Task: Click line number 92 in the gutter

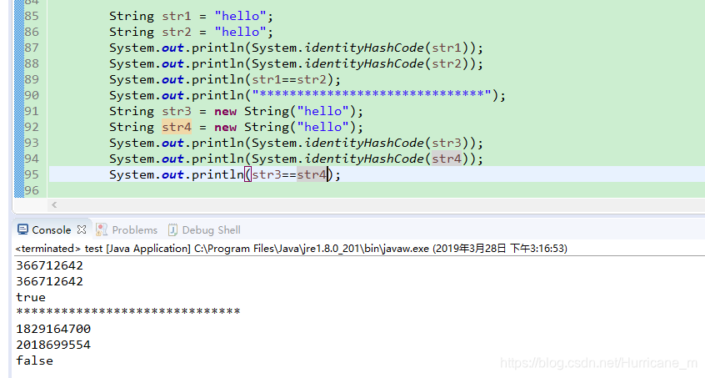Action: pyautogui.click(x=32, y=127)
